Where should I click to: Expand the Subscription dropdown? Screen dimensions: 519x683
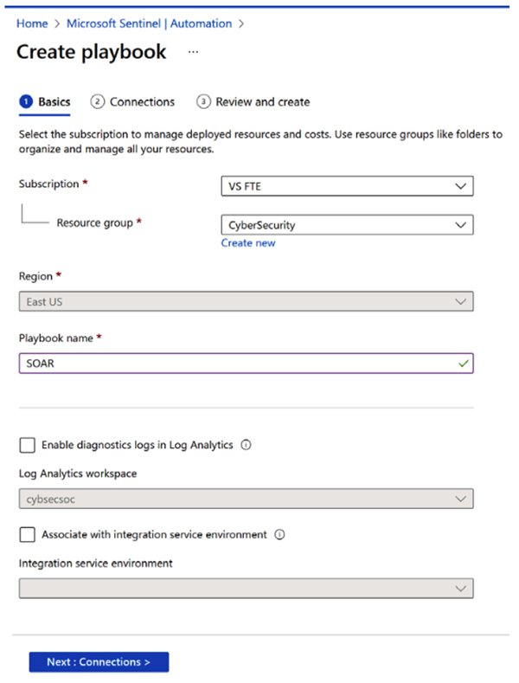click(348, 185)
